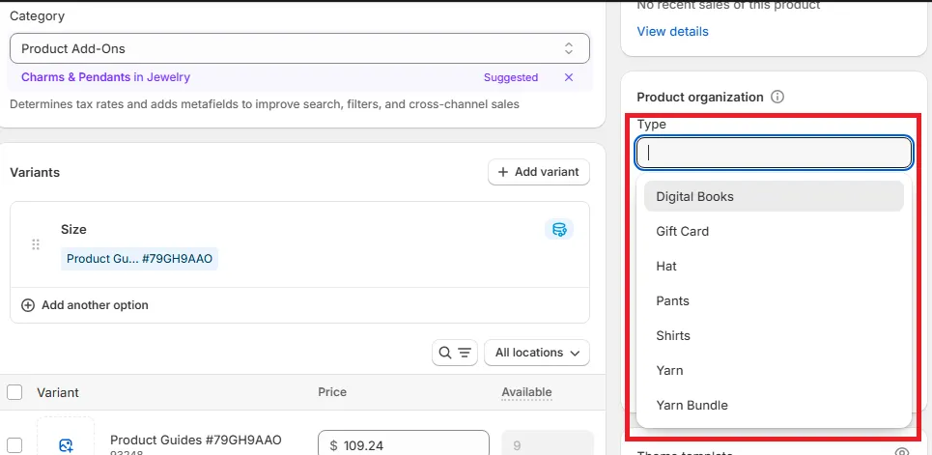932x455 pixels.
Task: Open the Size option metafield icon
Action: pyautogui.click(x=559, y=230)
